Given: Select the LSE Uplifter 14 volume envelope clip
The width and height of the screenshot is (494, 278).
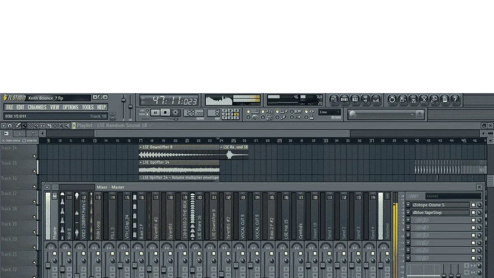Looking at the screenshot, I should (179, 178).
